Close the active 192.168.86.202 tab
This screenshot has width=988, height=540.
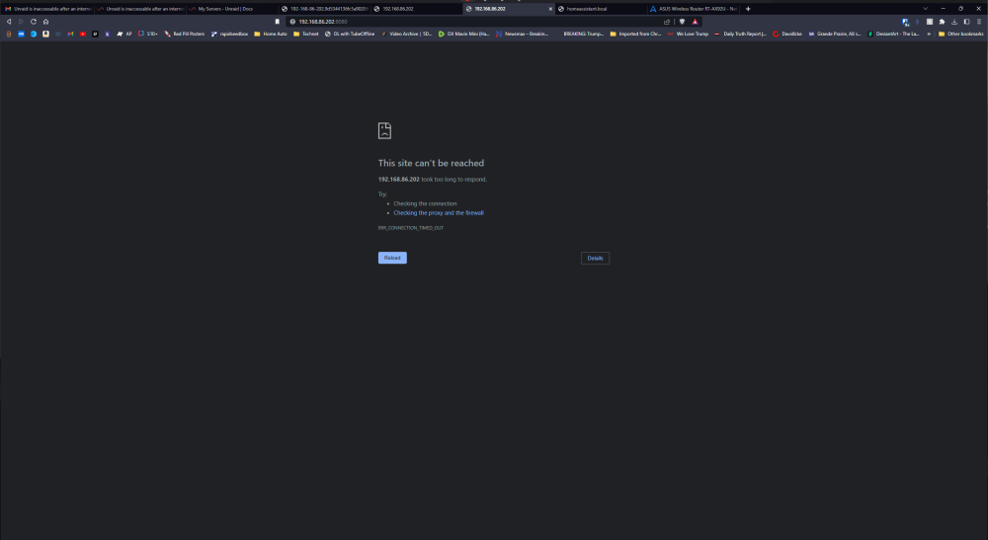pyautogui.click(x=550, y=9)
